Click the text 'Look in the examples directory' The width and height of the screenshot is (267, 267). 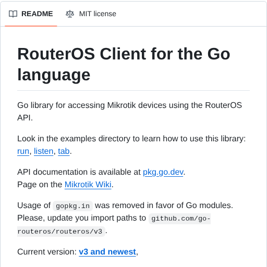coord(74,139)
